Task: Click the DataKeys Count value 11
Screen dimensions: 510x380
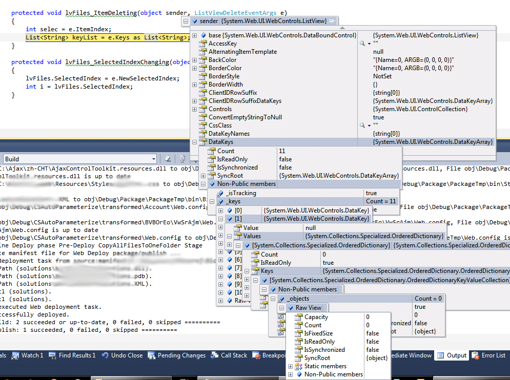Action: tap(282, 151)
